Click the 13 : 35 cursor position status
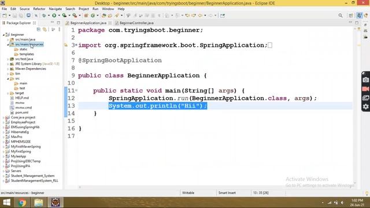The height and width of the screenshot is (208, 370). (261, 192)
